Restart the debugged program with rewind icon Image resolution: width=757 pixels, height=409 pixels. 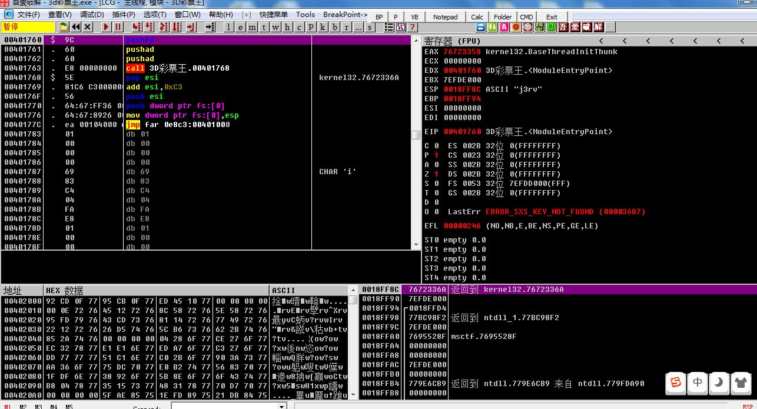coord(76,27)
